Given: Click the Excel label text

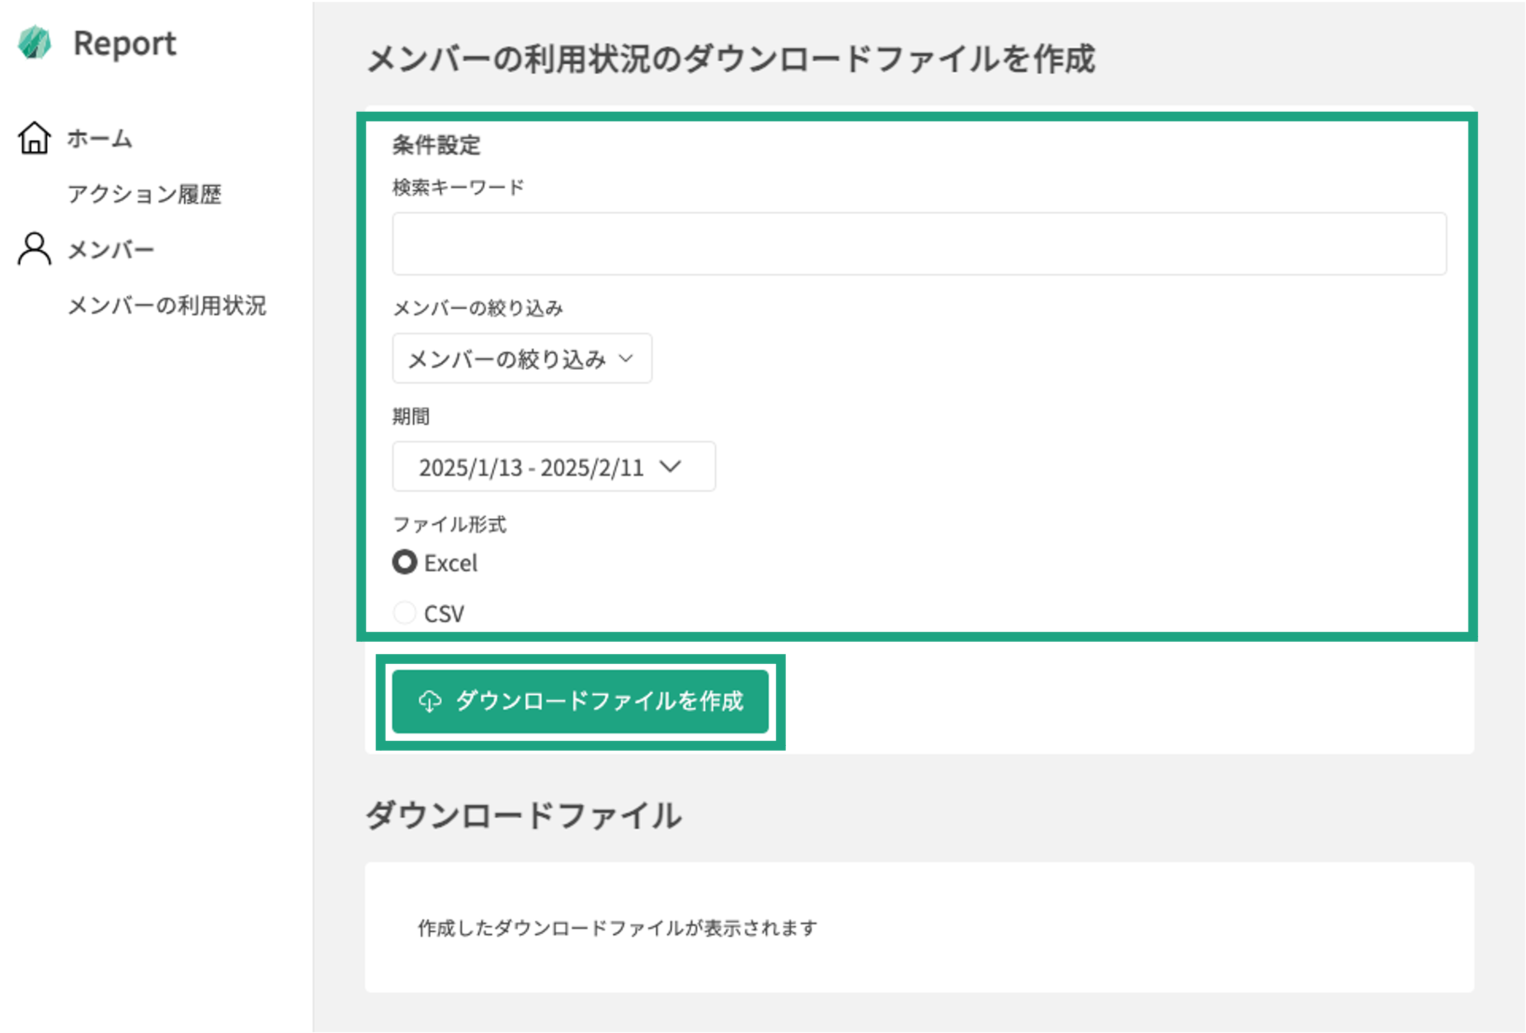Looking at the screenshot, I should coord(451,563).
